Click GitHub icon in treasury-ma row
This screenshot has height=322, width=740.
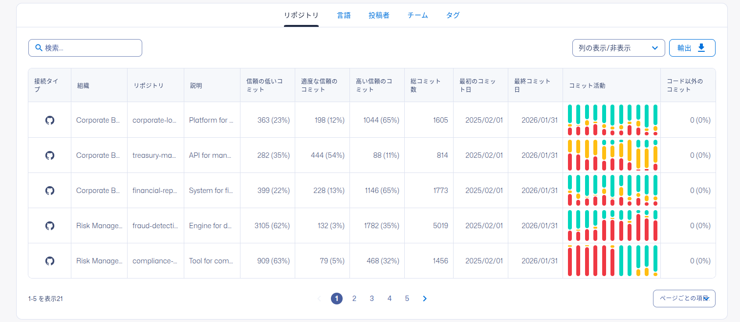tap(49, 155)
